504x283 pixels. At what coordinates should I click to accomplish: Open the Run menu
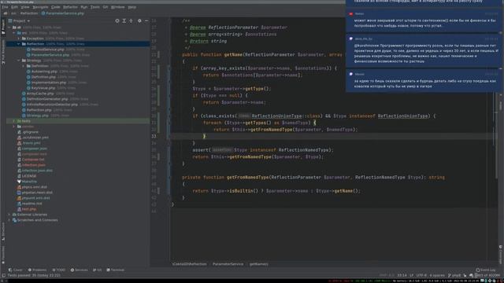(x=84, y=7)
